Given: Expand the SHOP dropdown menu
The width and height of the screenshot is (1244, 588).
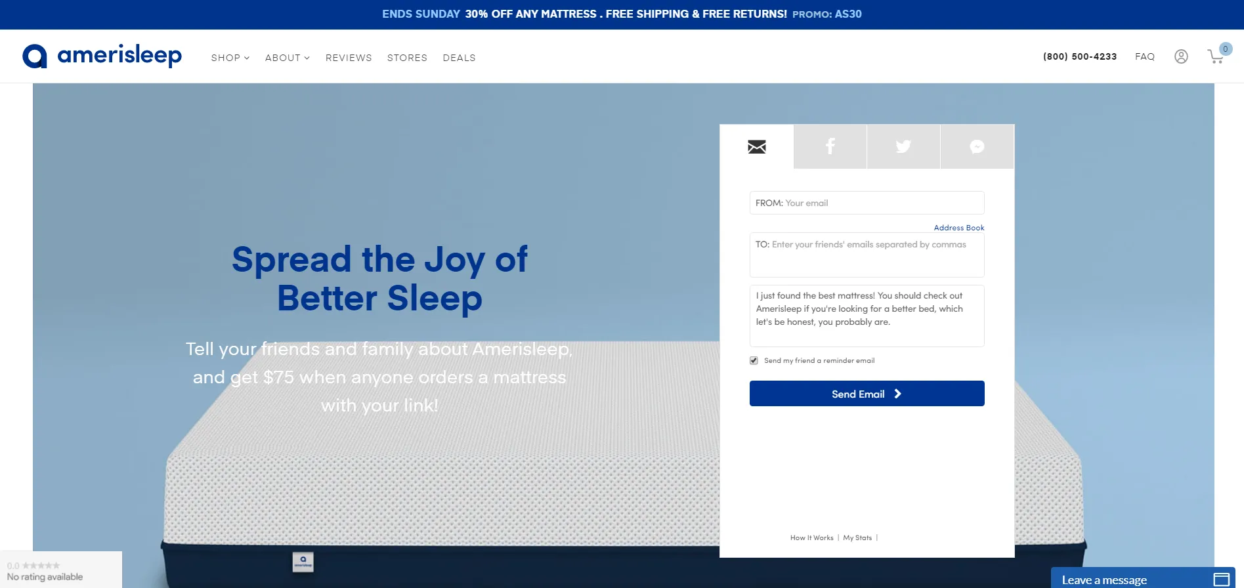Looking at the screenshot, I should pyautogui.click(x=230, y=58).
